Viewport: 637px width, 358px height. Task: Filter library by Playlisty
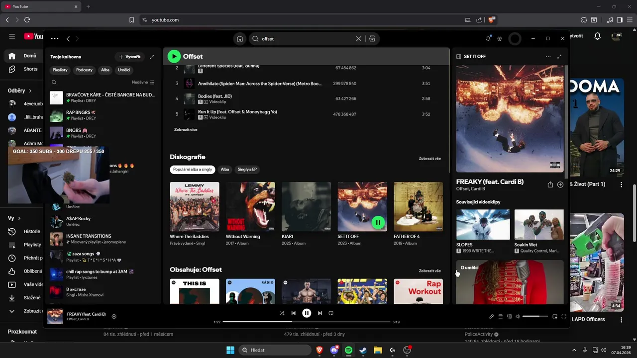click(x=60, y=70)
